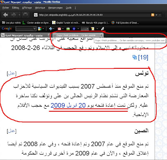
Task: Open the Marque-pages menu
Action: tap(56, 8)
